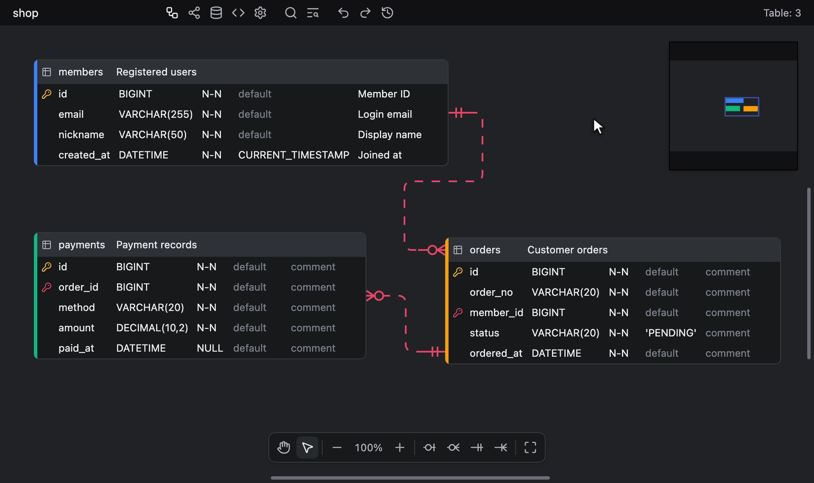Image resolution: width=814 pixels, height=483 pixels.
Task: Toggle N-N on payments method row
Action: [x=206, y=308]
